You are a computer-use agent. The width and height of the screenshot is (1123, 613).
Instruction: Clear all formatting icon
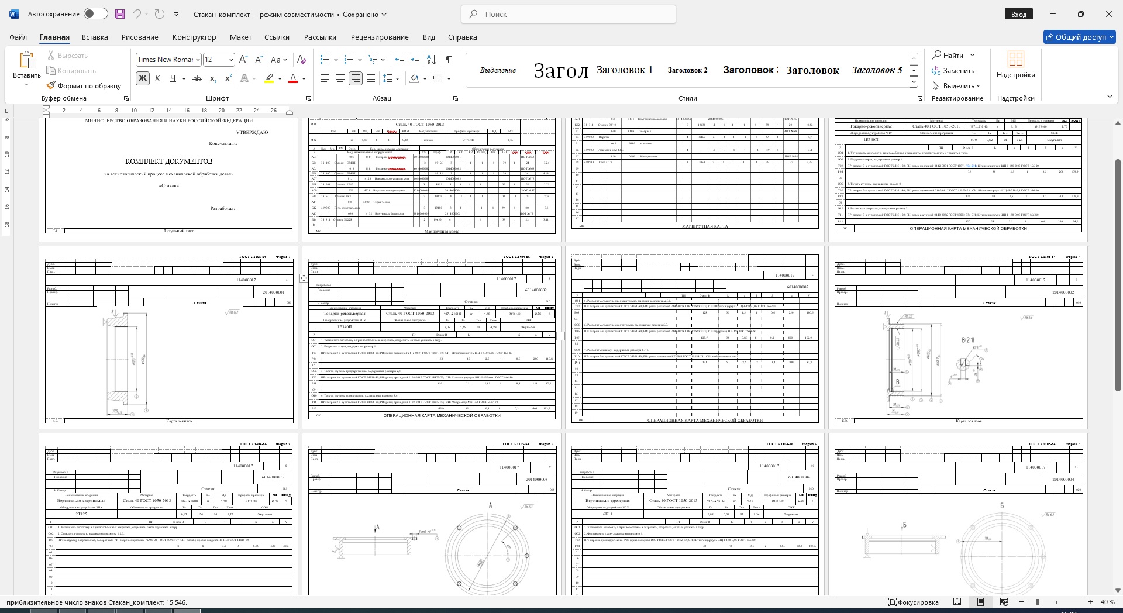pos(301,59)
